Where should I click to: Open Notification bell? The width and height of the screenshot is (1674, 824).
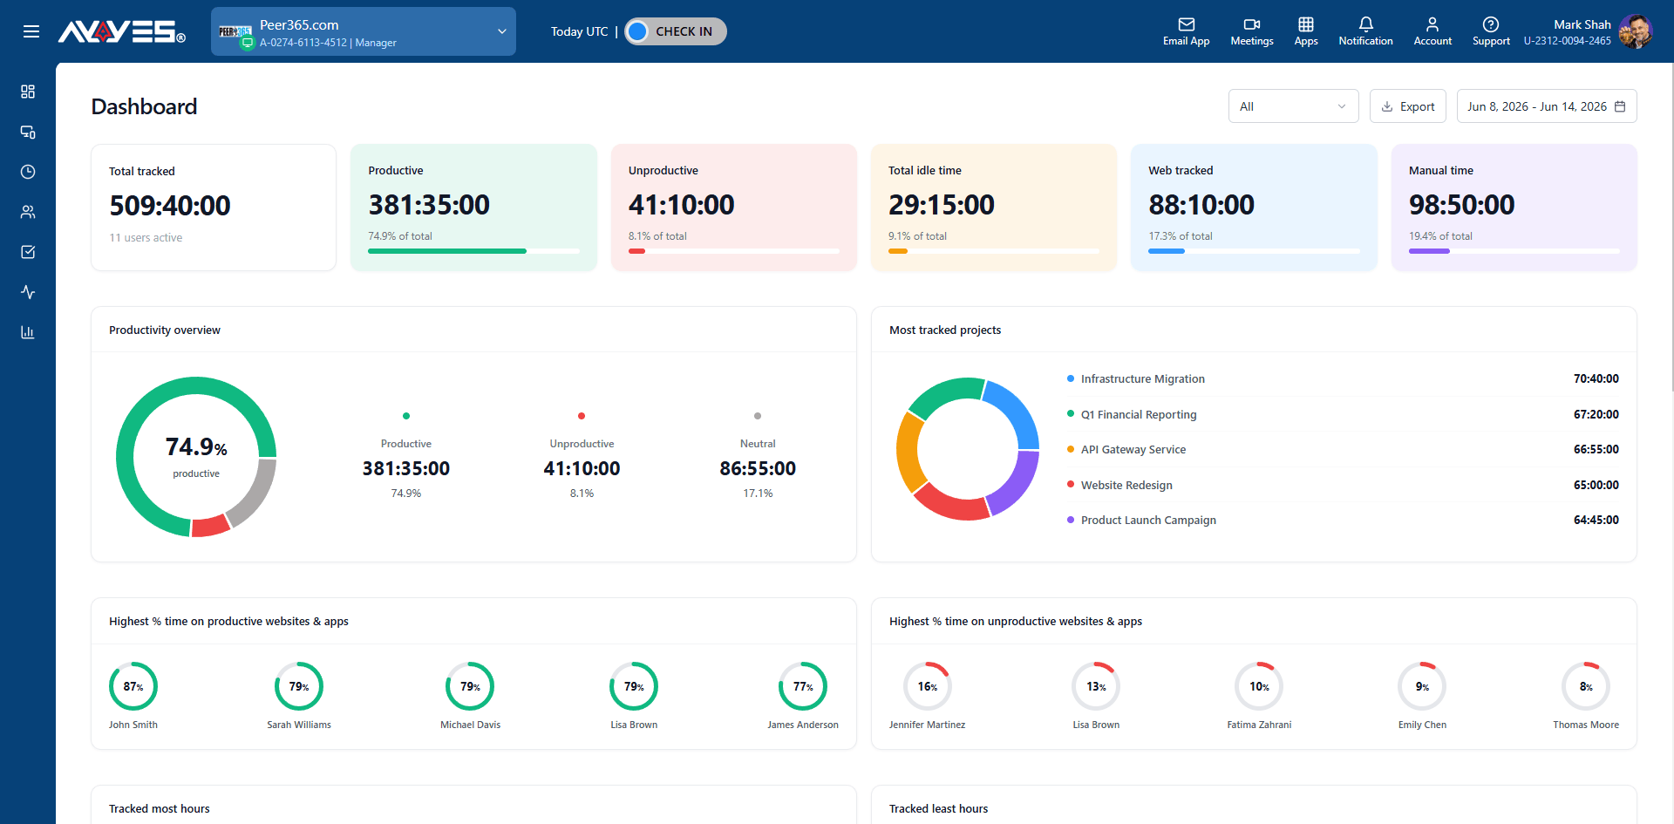1365,31
